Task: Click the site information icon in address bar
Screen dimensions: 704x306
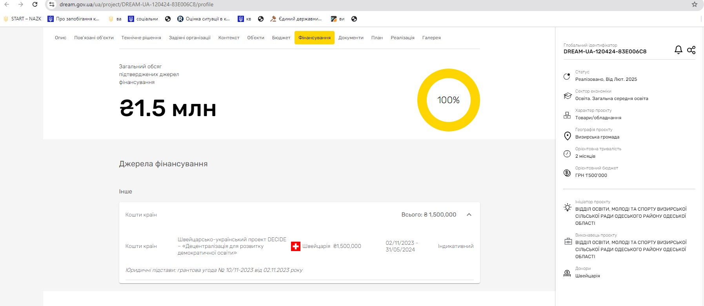Action: pyautogui.click(x=51, y=4)
